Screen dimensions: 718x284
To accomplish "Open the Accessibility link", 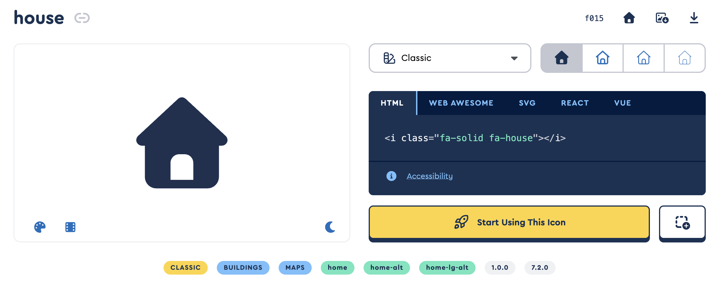I will tap(429, 176).
